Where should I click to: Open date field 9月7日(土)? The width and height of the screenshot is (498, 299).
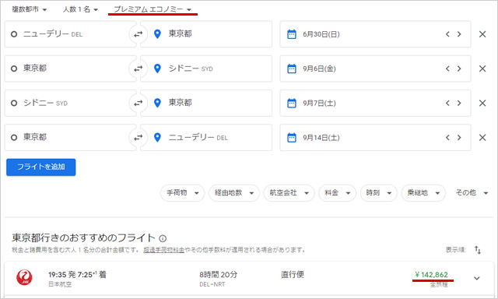(x=375, y=103)
